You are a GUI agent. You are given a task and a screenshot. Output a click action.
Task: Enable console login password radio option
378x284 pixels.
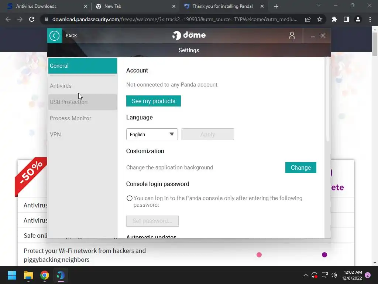130,198
